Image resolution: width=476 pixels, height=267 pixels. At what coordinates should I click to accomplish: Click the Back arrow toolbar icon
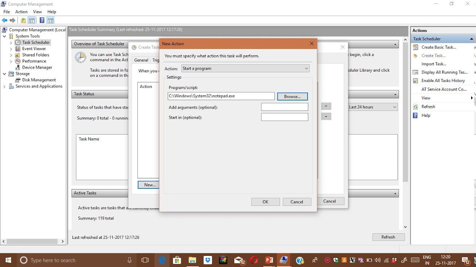pyautogui.click(x=4, y=20)
